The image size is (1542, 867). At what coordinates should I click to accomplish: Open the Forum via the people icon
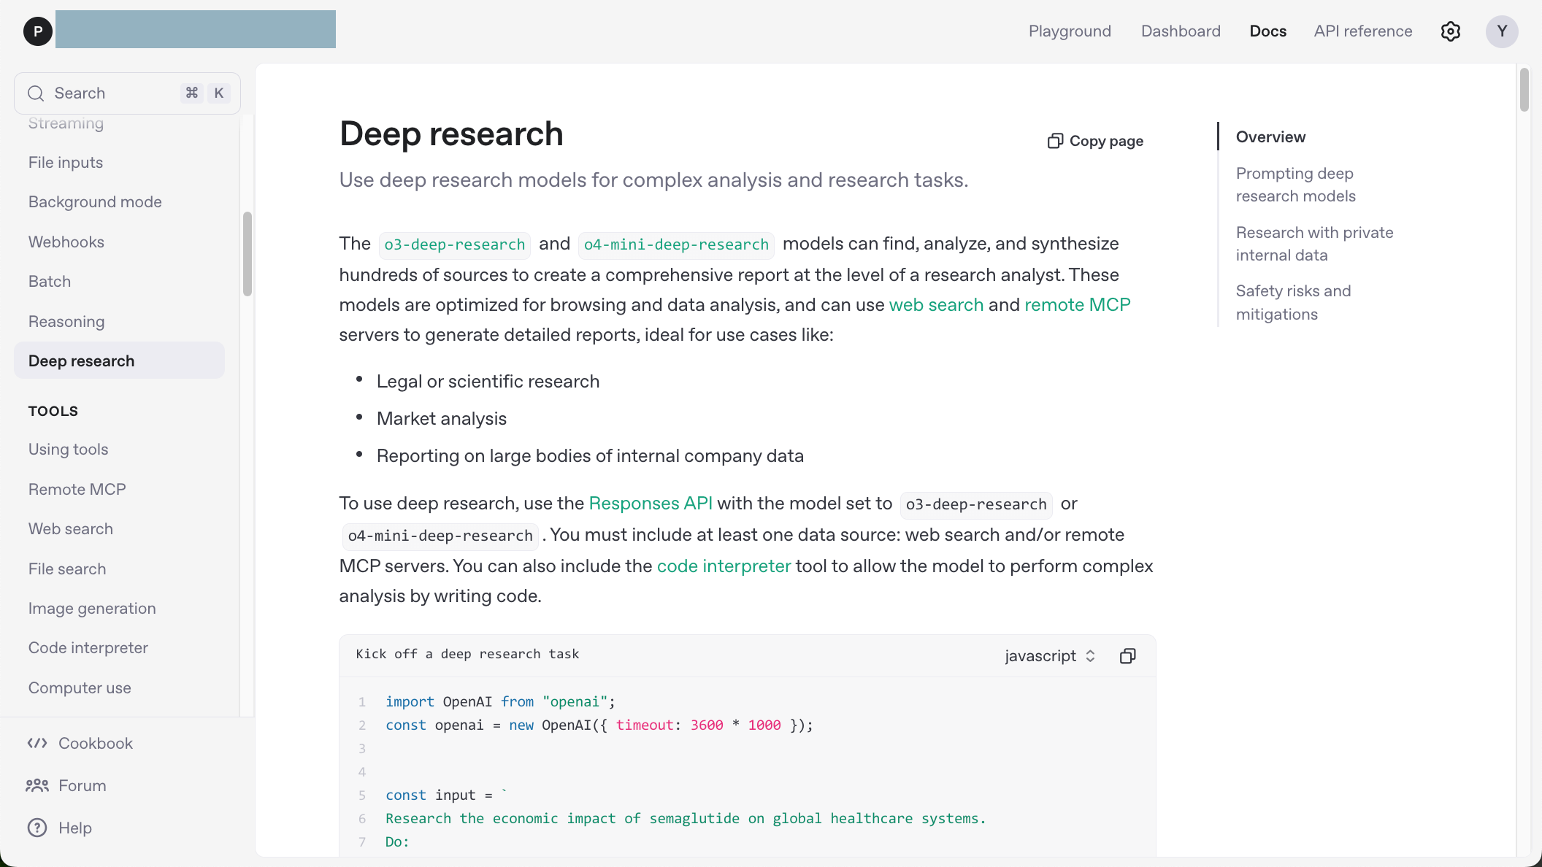coord(37,785)
